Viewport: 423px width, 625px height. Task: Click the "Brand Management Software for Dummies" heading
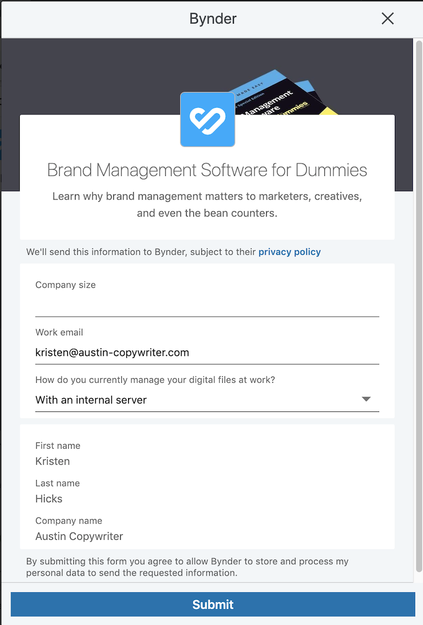pyautogui.click(x=207, y=170)
